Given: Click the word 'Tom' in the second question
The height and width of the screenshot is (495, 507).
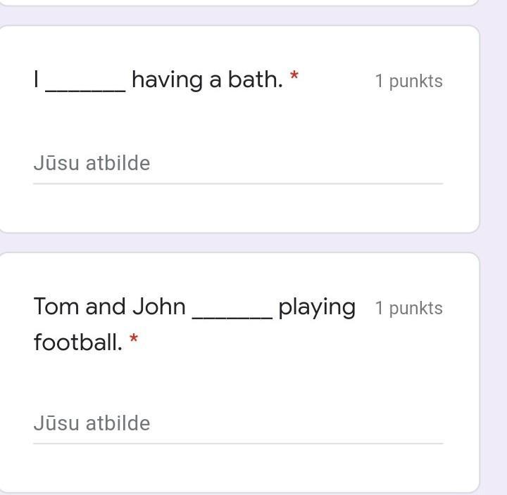Looking at the screenshot, I should pyautogui.click(x=56, y=307).
